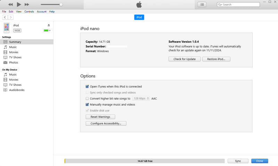Click the Configure Accessibility... button

point(106,123)
